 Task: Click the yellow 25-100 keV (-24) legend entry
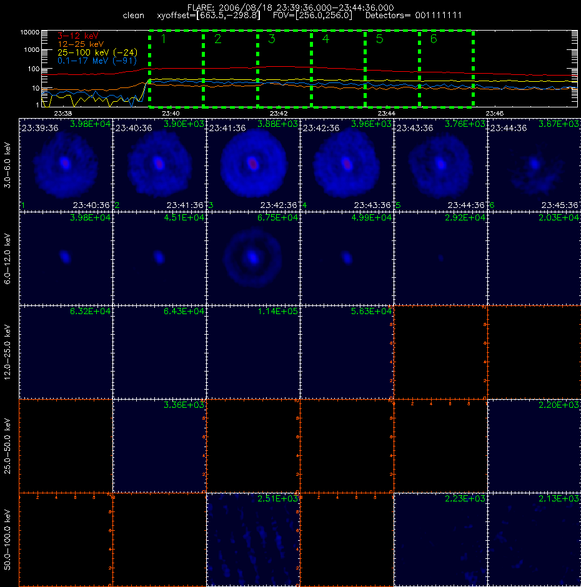(97, 52)
